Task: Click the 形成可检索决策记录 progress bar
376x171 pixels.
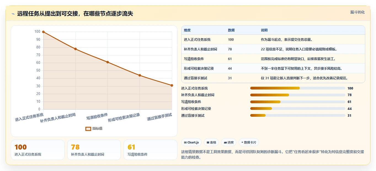Action: (x=298, y=109)
